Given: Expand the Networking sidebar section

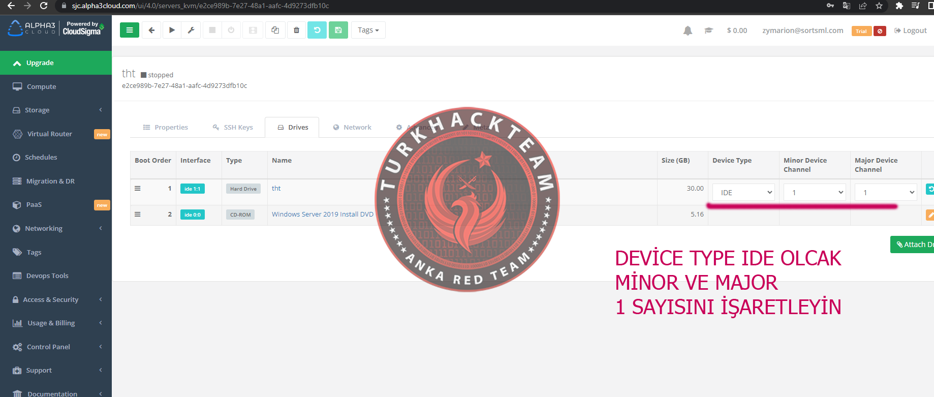Looking at the screenshot, I should pos(56,228).
